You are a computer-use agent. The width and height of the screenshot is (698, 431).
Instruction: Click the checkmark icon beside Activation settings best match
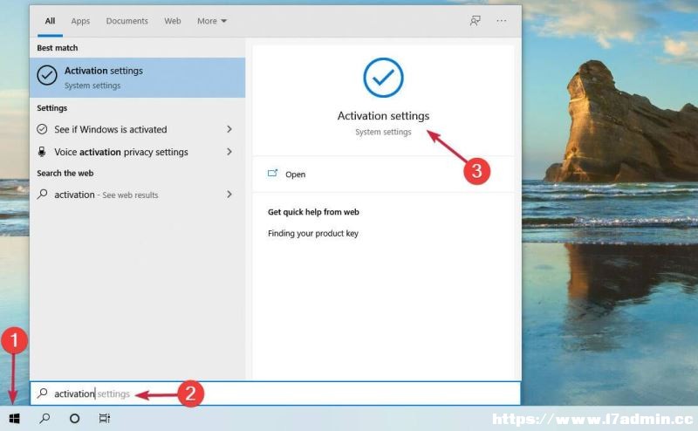pos(47,75)
